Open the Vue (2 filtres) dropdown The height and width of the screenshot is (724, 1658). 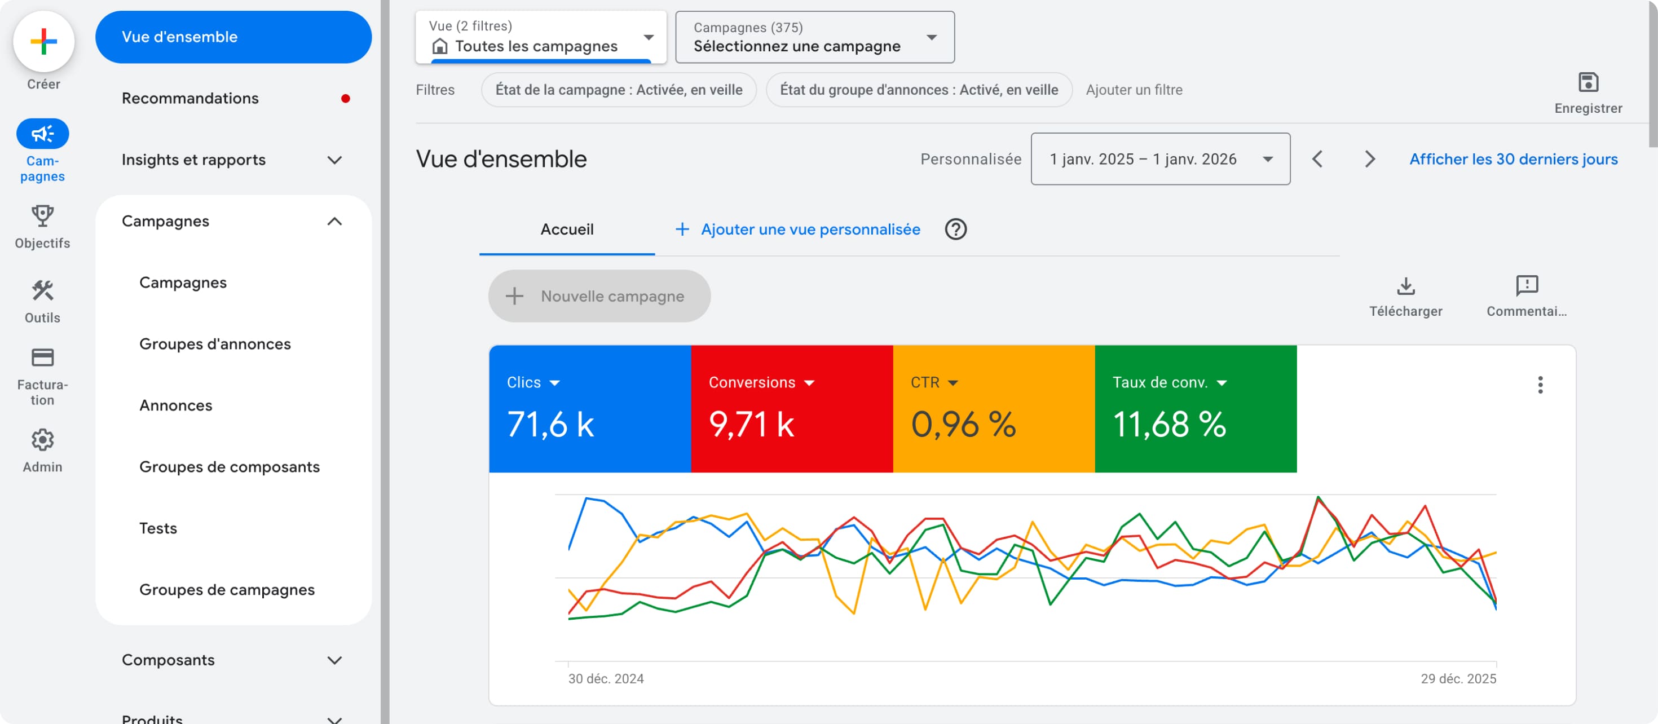coord(541,37)
